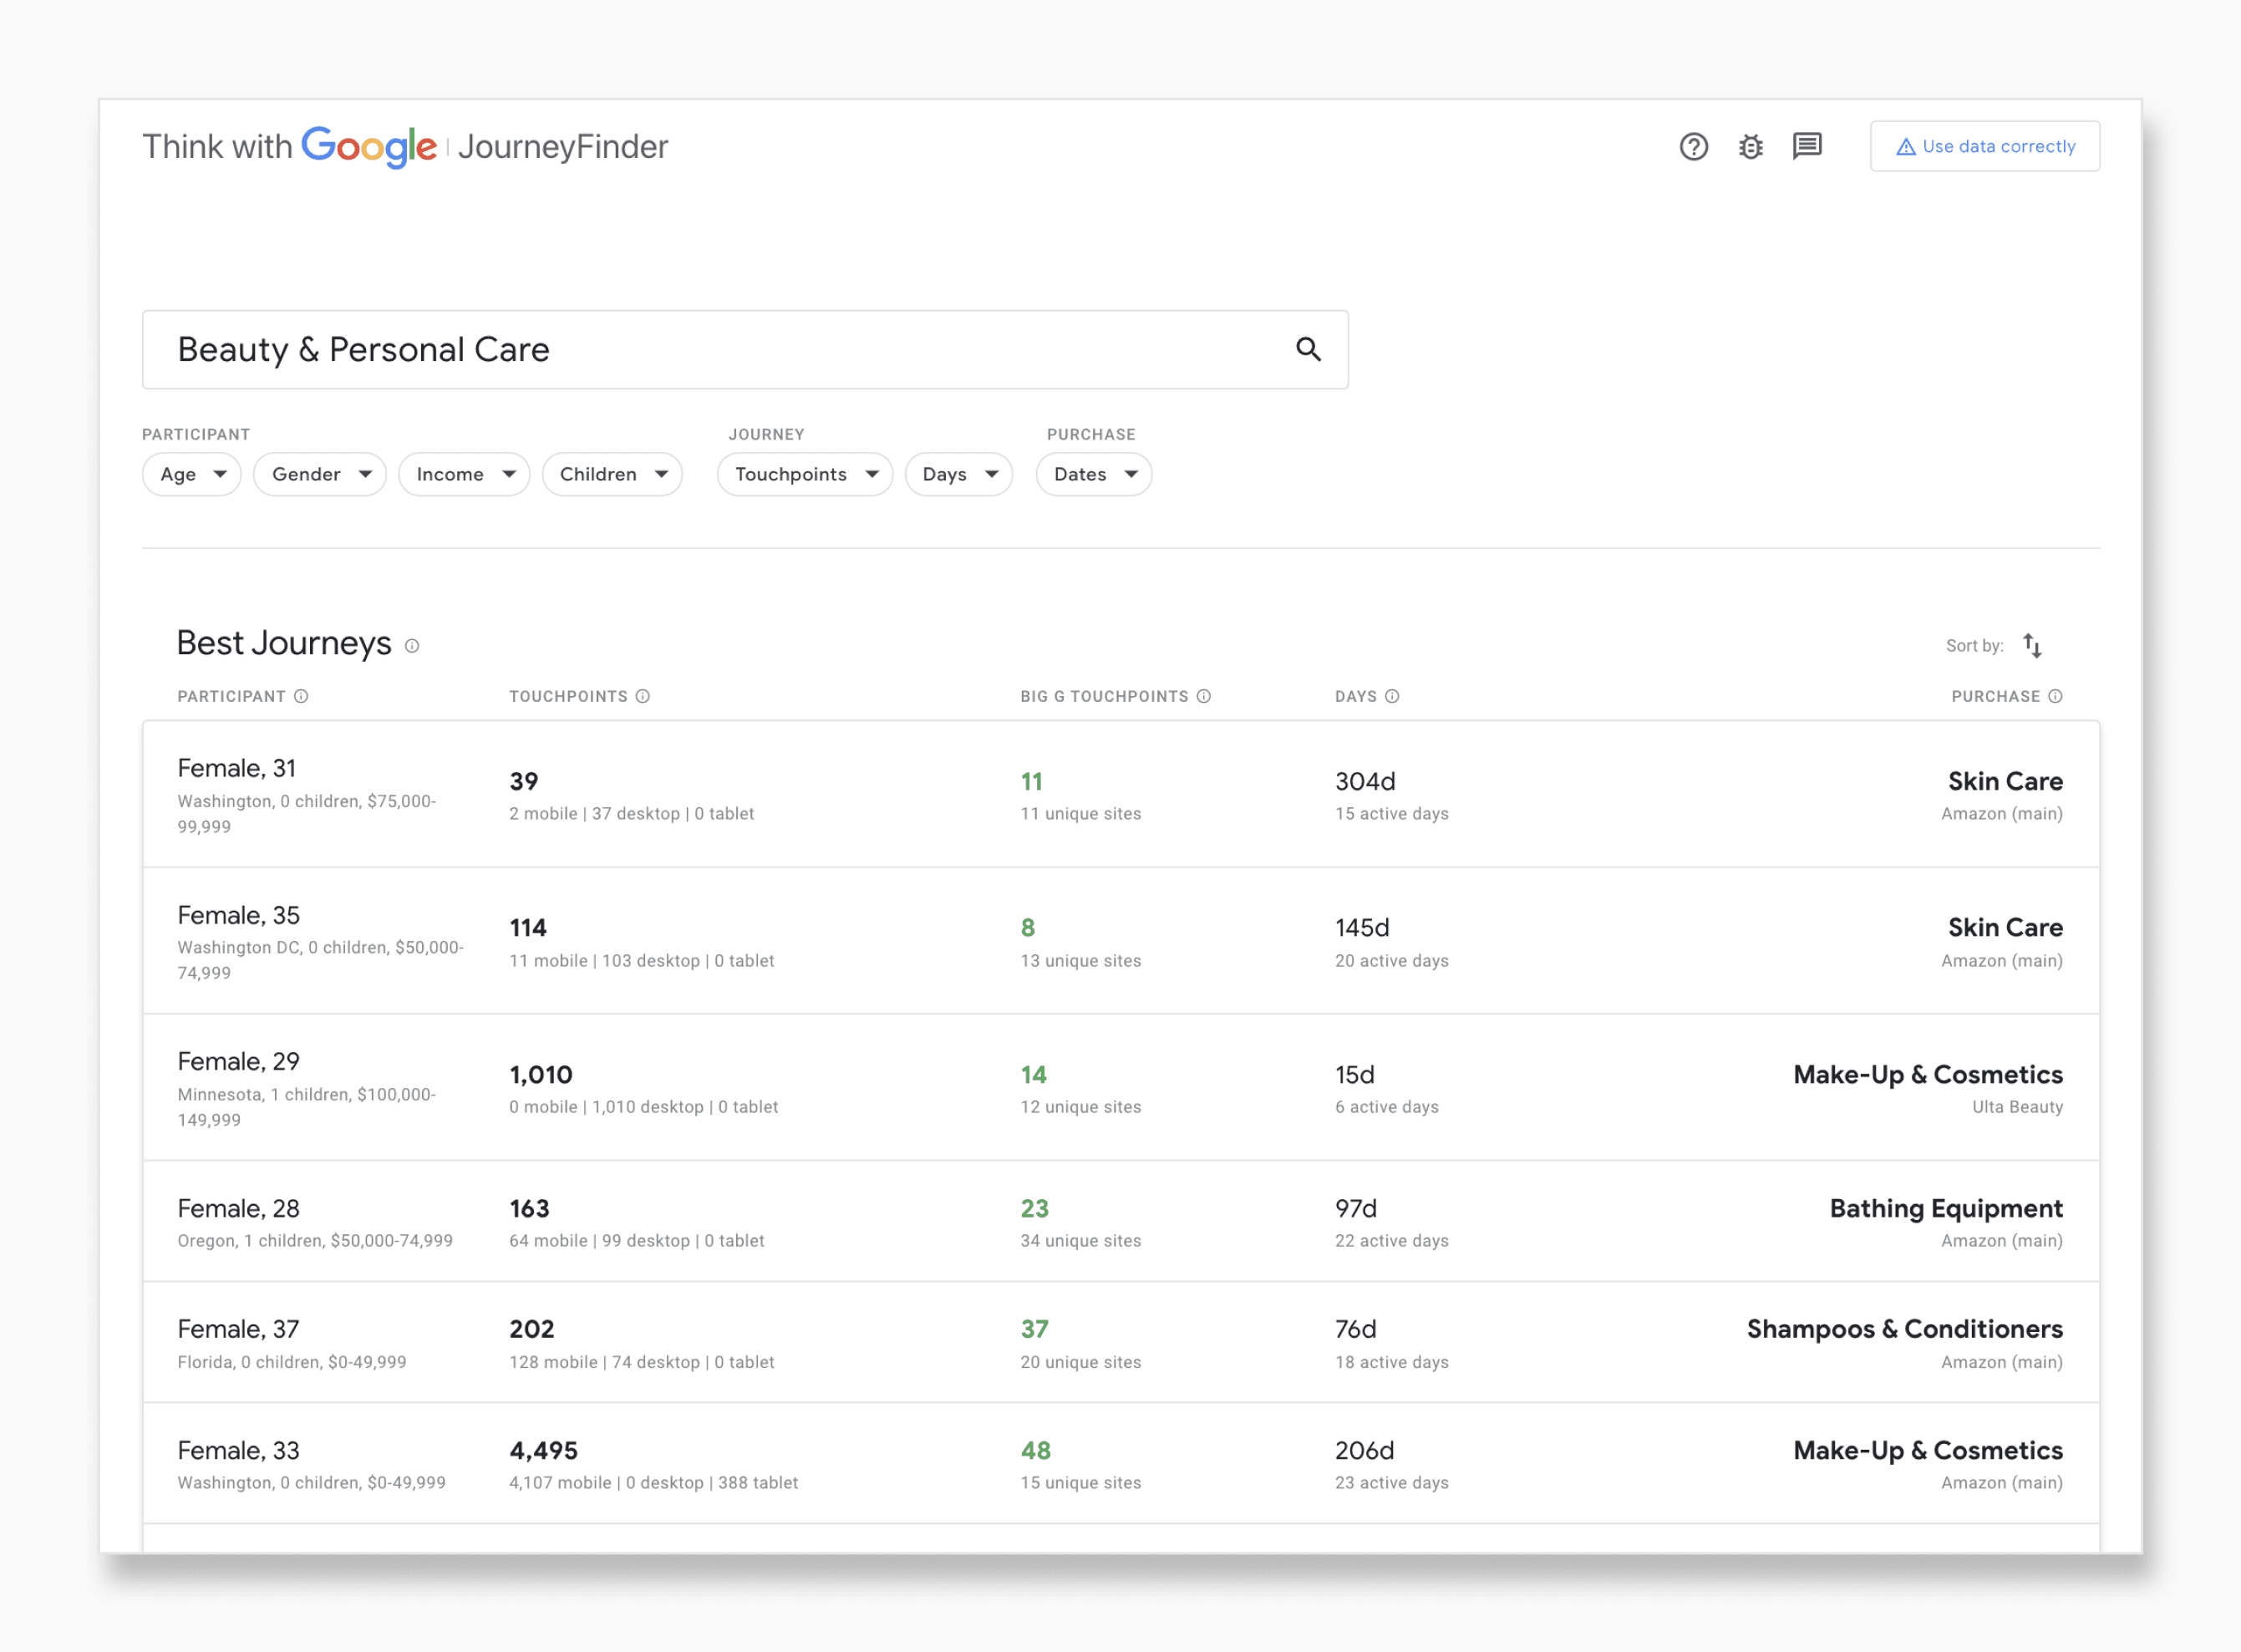Click the bug report icon

click(x=1751, y=147)
